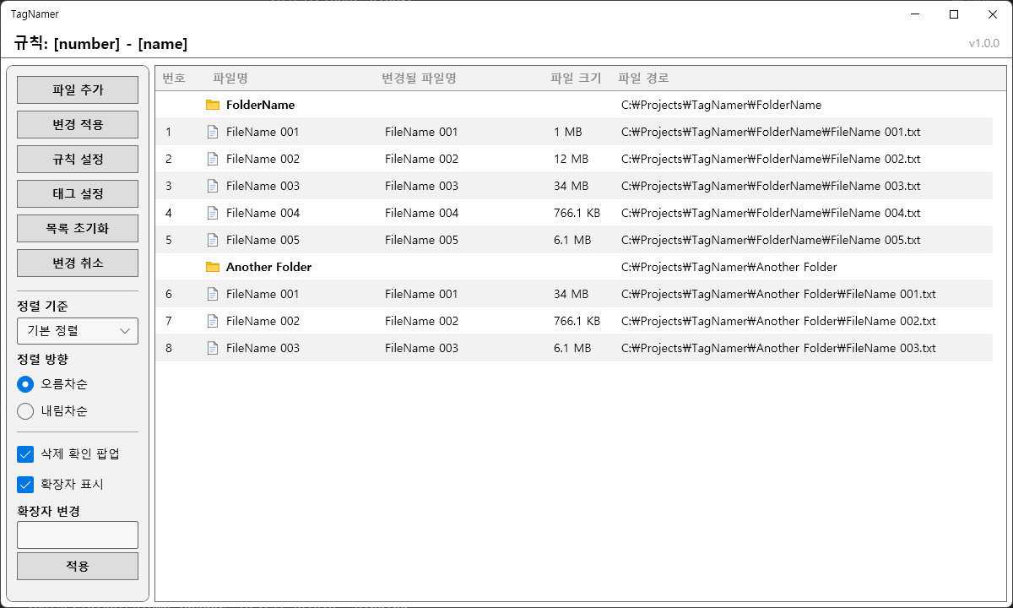This screenshot has width=1013, height=608.
Task: Uncheck the 삭제 확인 팝업 checkbox
Action: [x=25, y=454]
